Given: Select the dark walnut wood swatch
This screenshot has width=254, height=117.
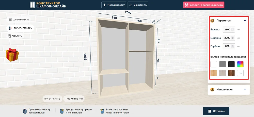Looking at the screenshot, I should coord(231,73).
